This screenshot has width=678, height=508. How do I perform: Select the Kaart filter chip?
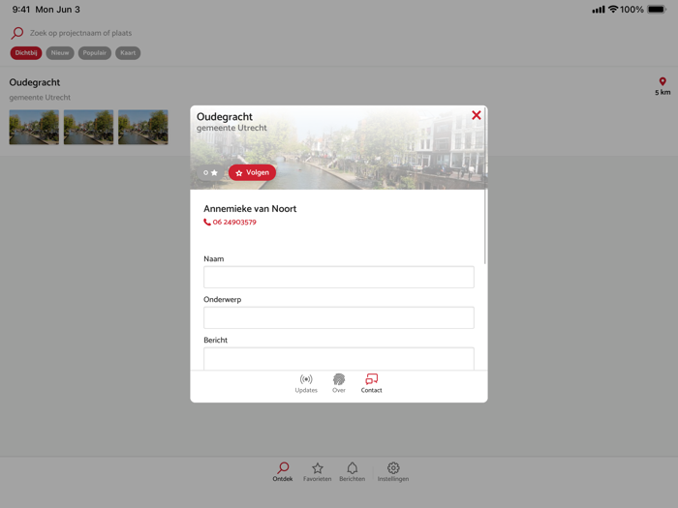click(x=128, y=52)
